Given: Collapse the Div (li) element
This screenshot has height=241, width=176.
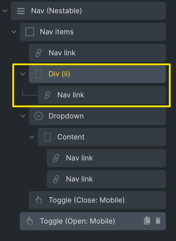Looking at the screenshot, I should pyautogui.click(x=23, y=74).
